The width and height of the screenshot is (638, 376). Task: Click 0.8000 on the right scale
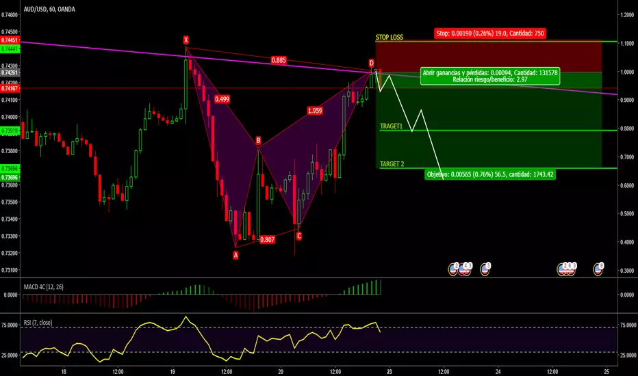pyautogui.click(x=627, y=129)
